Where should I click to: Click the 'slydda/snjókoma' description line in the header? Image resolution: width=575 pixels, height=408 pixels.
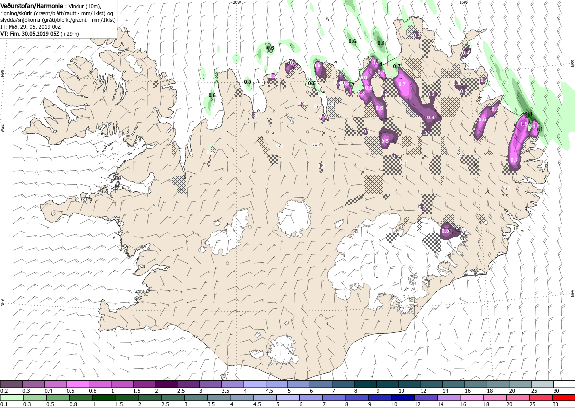click(x=58, y=20)
